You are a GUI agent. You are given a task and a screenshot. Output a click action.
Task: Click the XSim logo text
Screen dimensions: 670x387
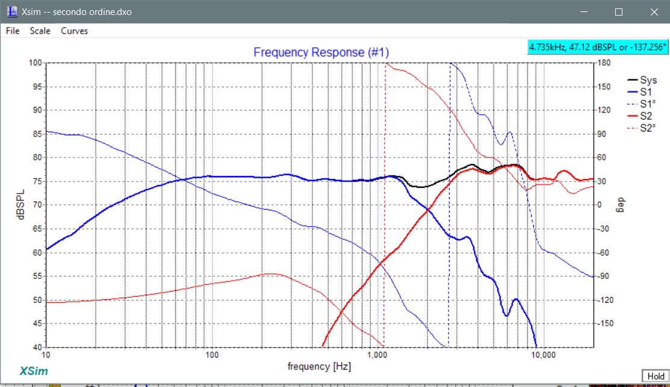(34, 371)
